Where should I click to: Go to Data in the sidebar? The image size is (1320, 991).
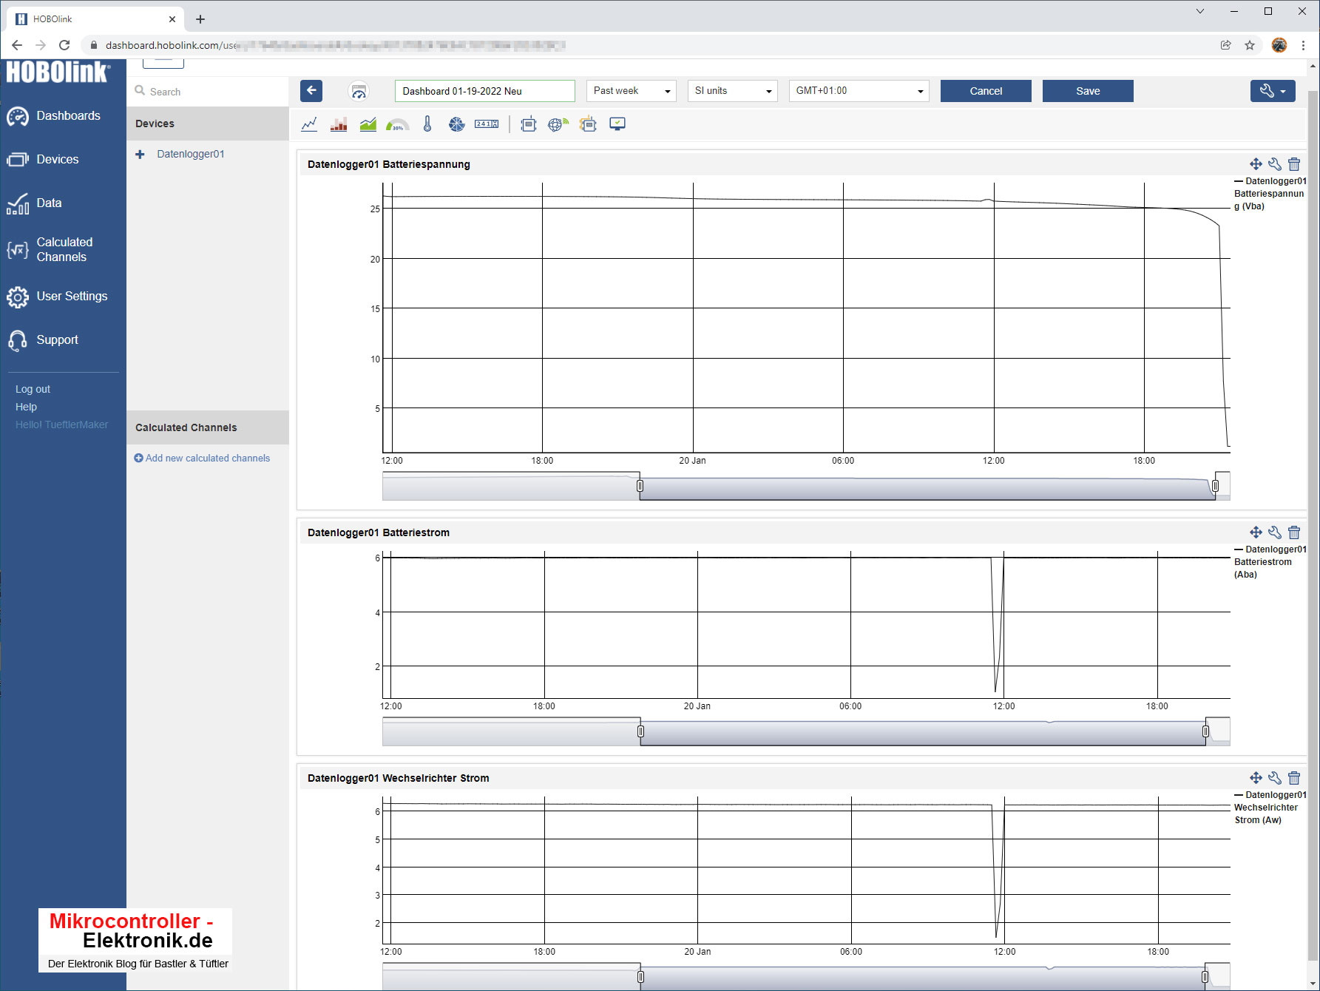(x=34, y=203)
